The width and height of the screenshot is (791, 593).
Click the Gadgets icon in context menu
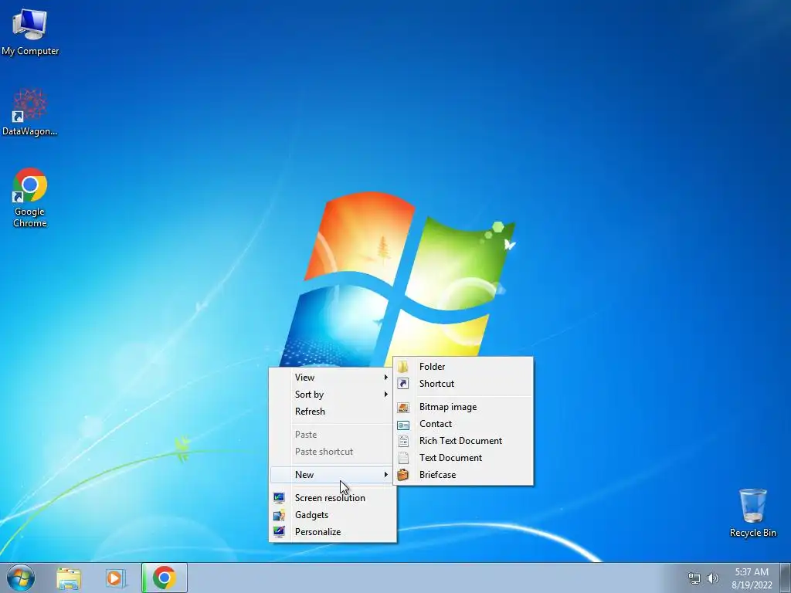pyautogui.click(x=279, y=515)
